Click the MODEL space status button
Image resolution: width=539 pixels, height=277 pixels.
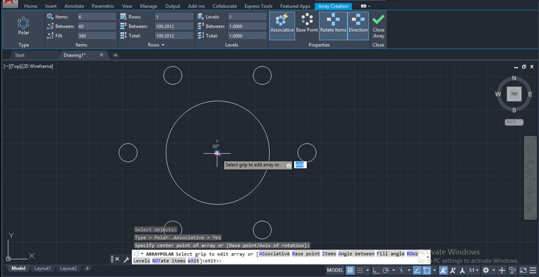coord(335,271)
